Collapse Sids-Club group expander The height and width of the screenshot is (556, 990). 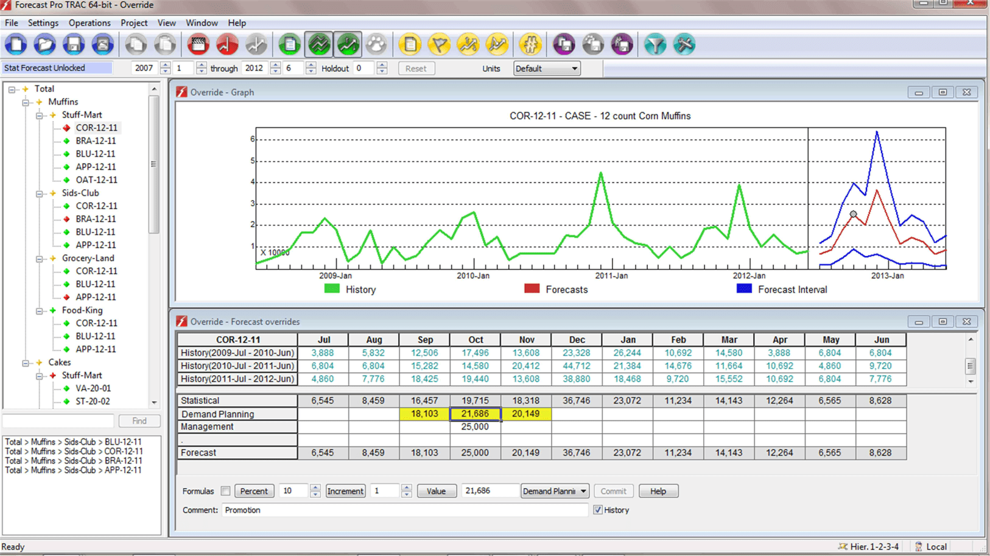pyautogui.click(x=39, y=193)
